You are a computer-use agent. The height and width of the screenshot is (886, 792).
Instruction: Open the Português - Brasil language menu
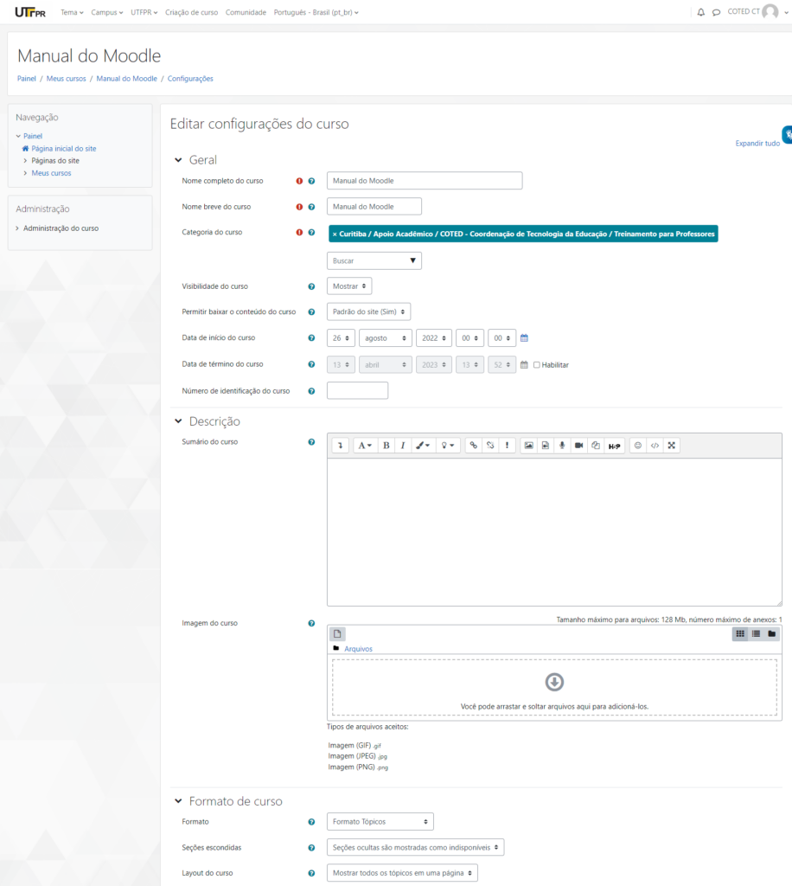tap(316, 12)
